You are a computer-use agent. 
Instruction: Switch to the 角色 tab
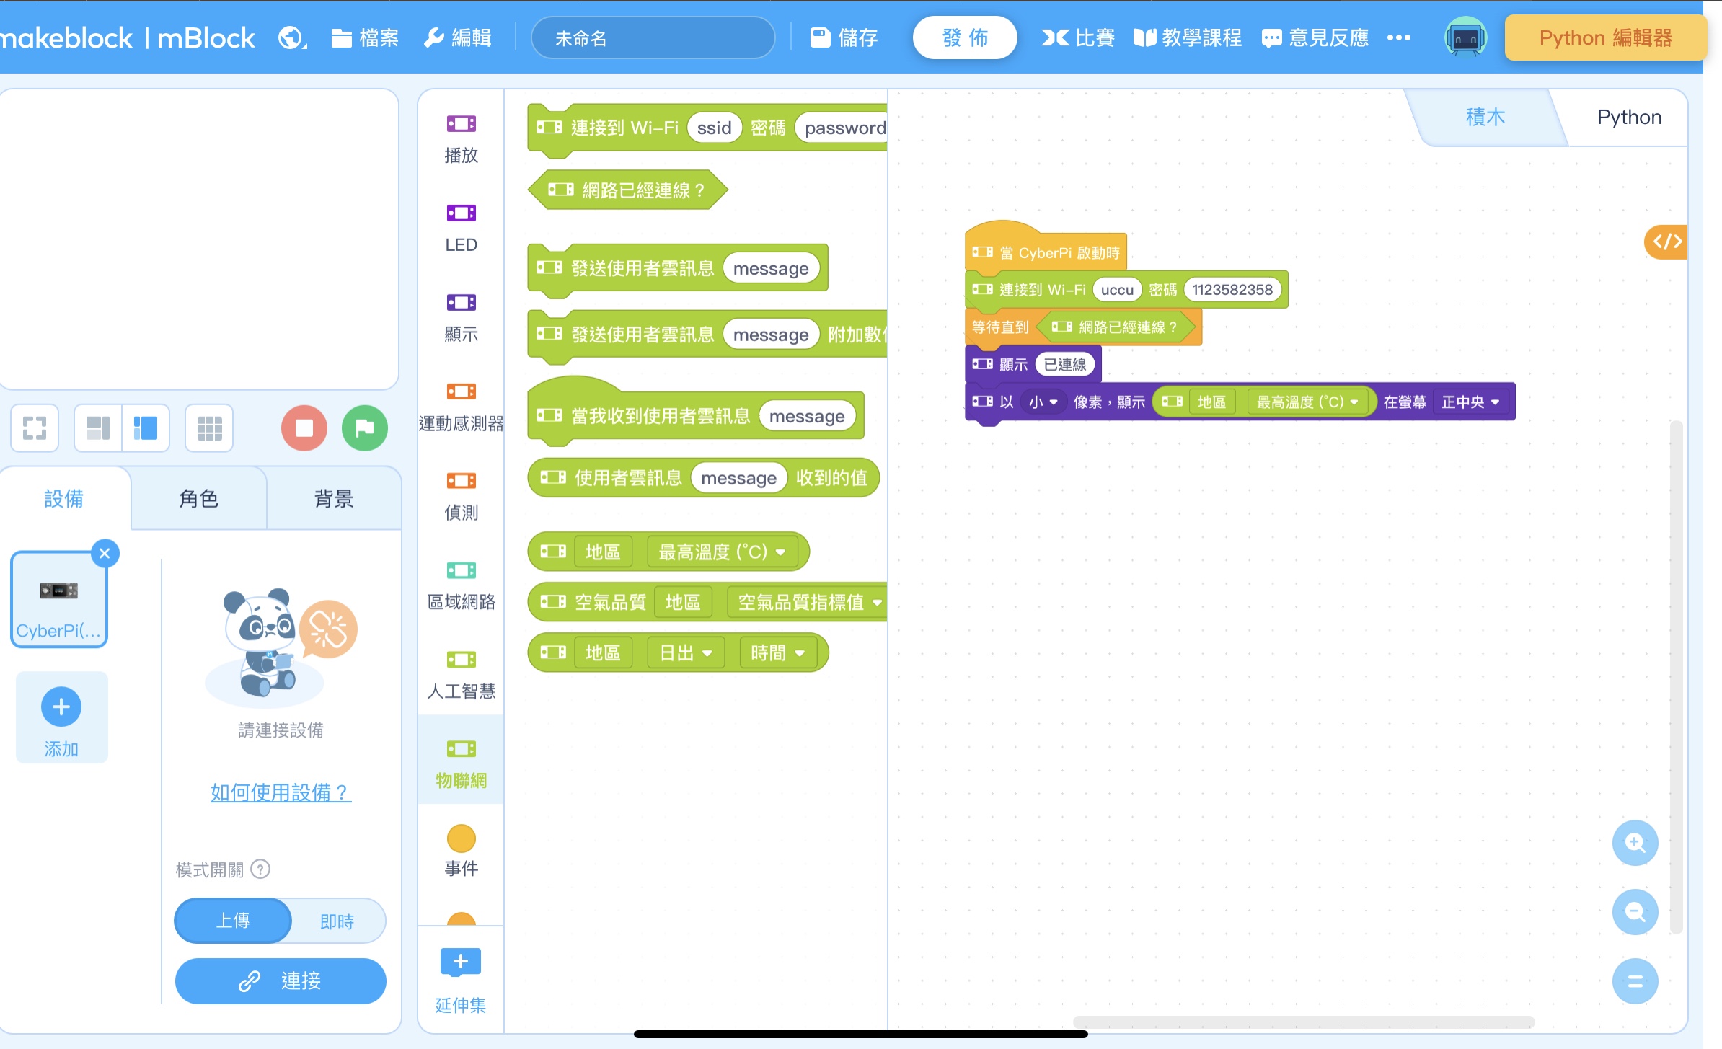198,498
